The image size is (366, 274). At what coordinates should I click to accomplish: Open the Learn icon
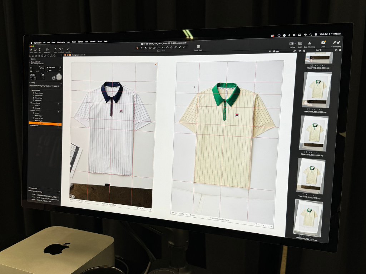pyautogui.click(x=323, y=43)
